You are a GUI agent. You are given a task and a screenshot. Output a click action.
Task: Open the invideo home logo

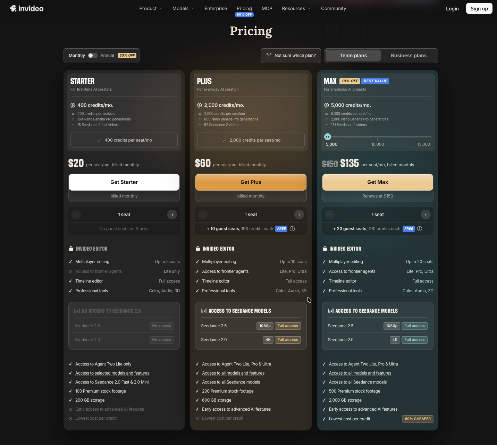pos(27,8)
